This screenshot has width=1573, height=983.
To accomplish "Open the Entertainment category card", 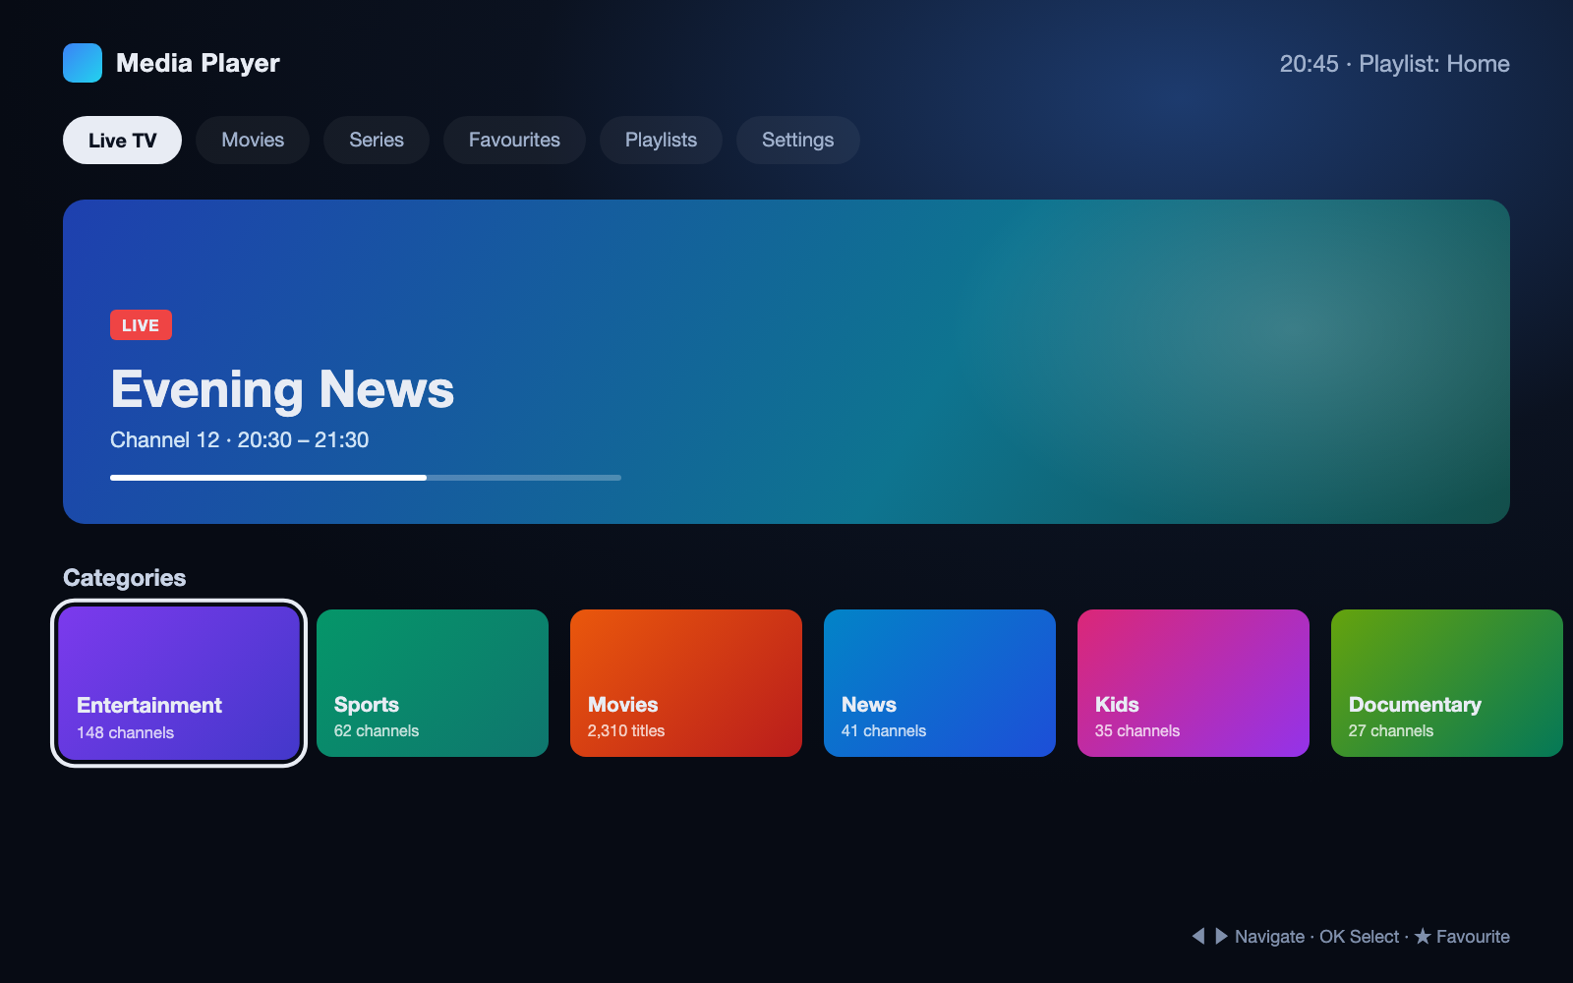I will point(179,683).
